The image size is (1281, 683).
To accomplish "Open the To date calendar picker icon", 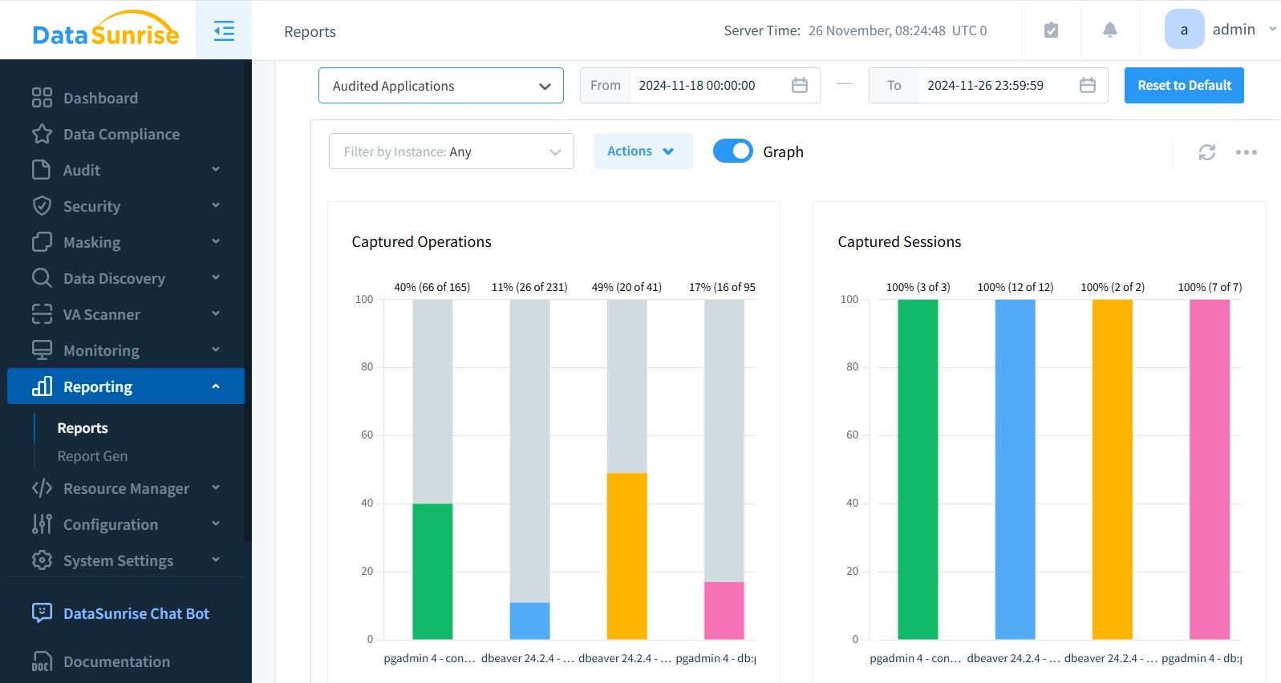I will (x=1087, y=86).
